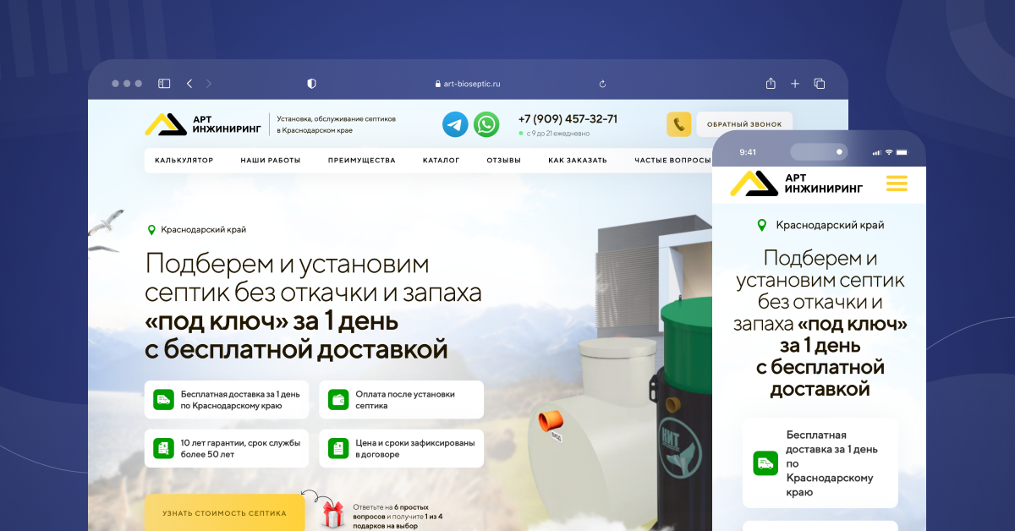Viewport: 1015px width, 531px height.
Task: Show the tab overview icon
Action: pyautogui.click(x=820, y=84)
